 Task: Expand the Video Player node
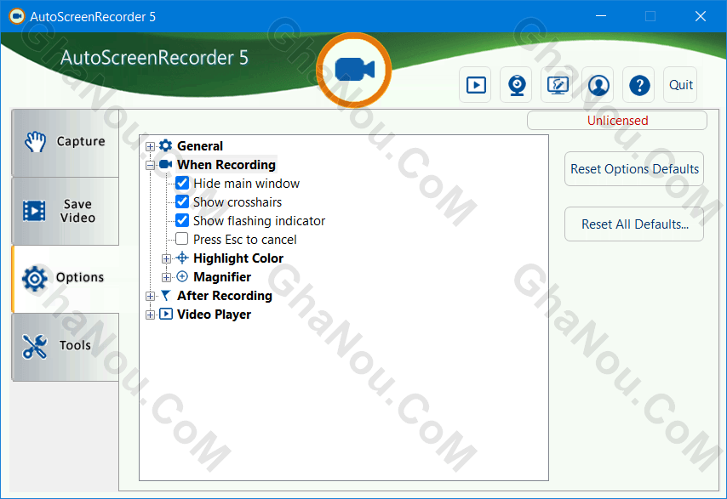[150, 315]
